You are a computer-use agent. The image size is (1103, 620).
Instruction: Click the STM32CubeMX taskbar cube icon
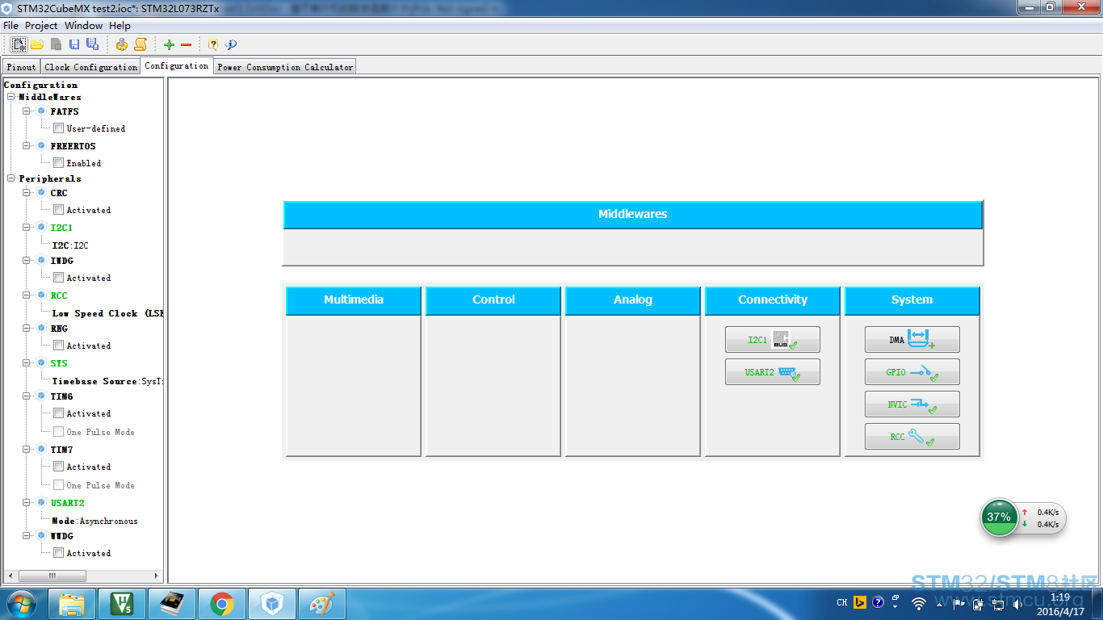pyautogui.click(x=272, y=603)
